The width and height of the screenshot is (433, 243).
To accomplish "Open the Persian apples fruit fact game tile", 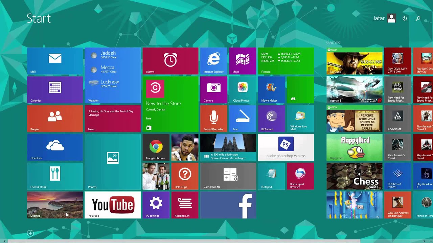I will pos(355,118).
